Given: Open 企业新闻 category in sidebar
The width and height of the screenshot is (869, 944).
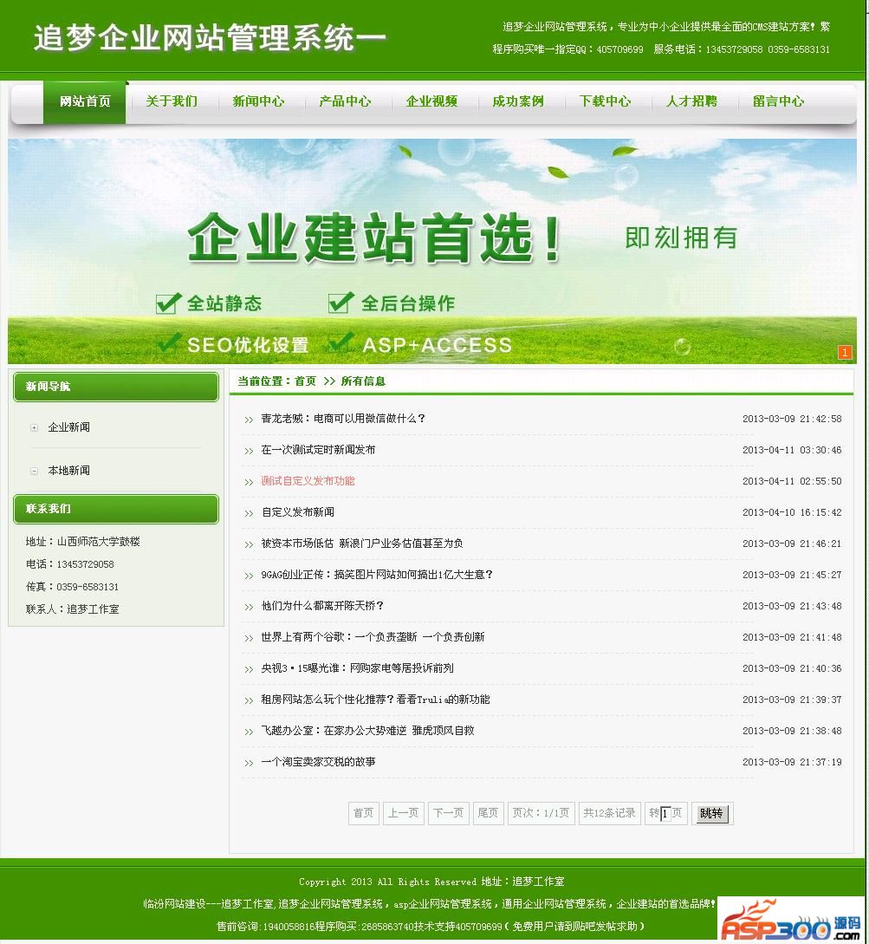Looking at the screenshot, I should (x=68, y=427).
